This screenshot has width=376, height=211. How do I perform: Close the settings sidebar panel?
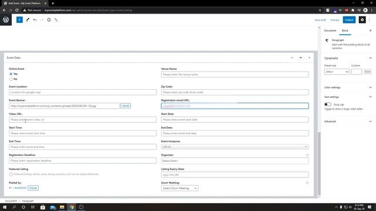pos(370,30)
